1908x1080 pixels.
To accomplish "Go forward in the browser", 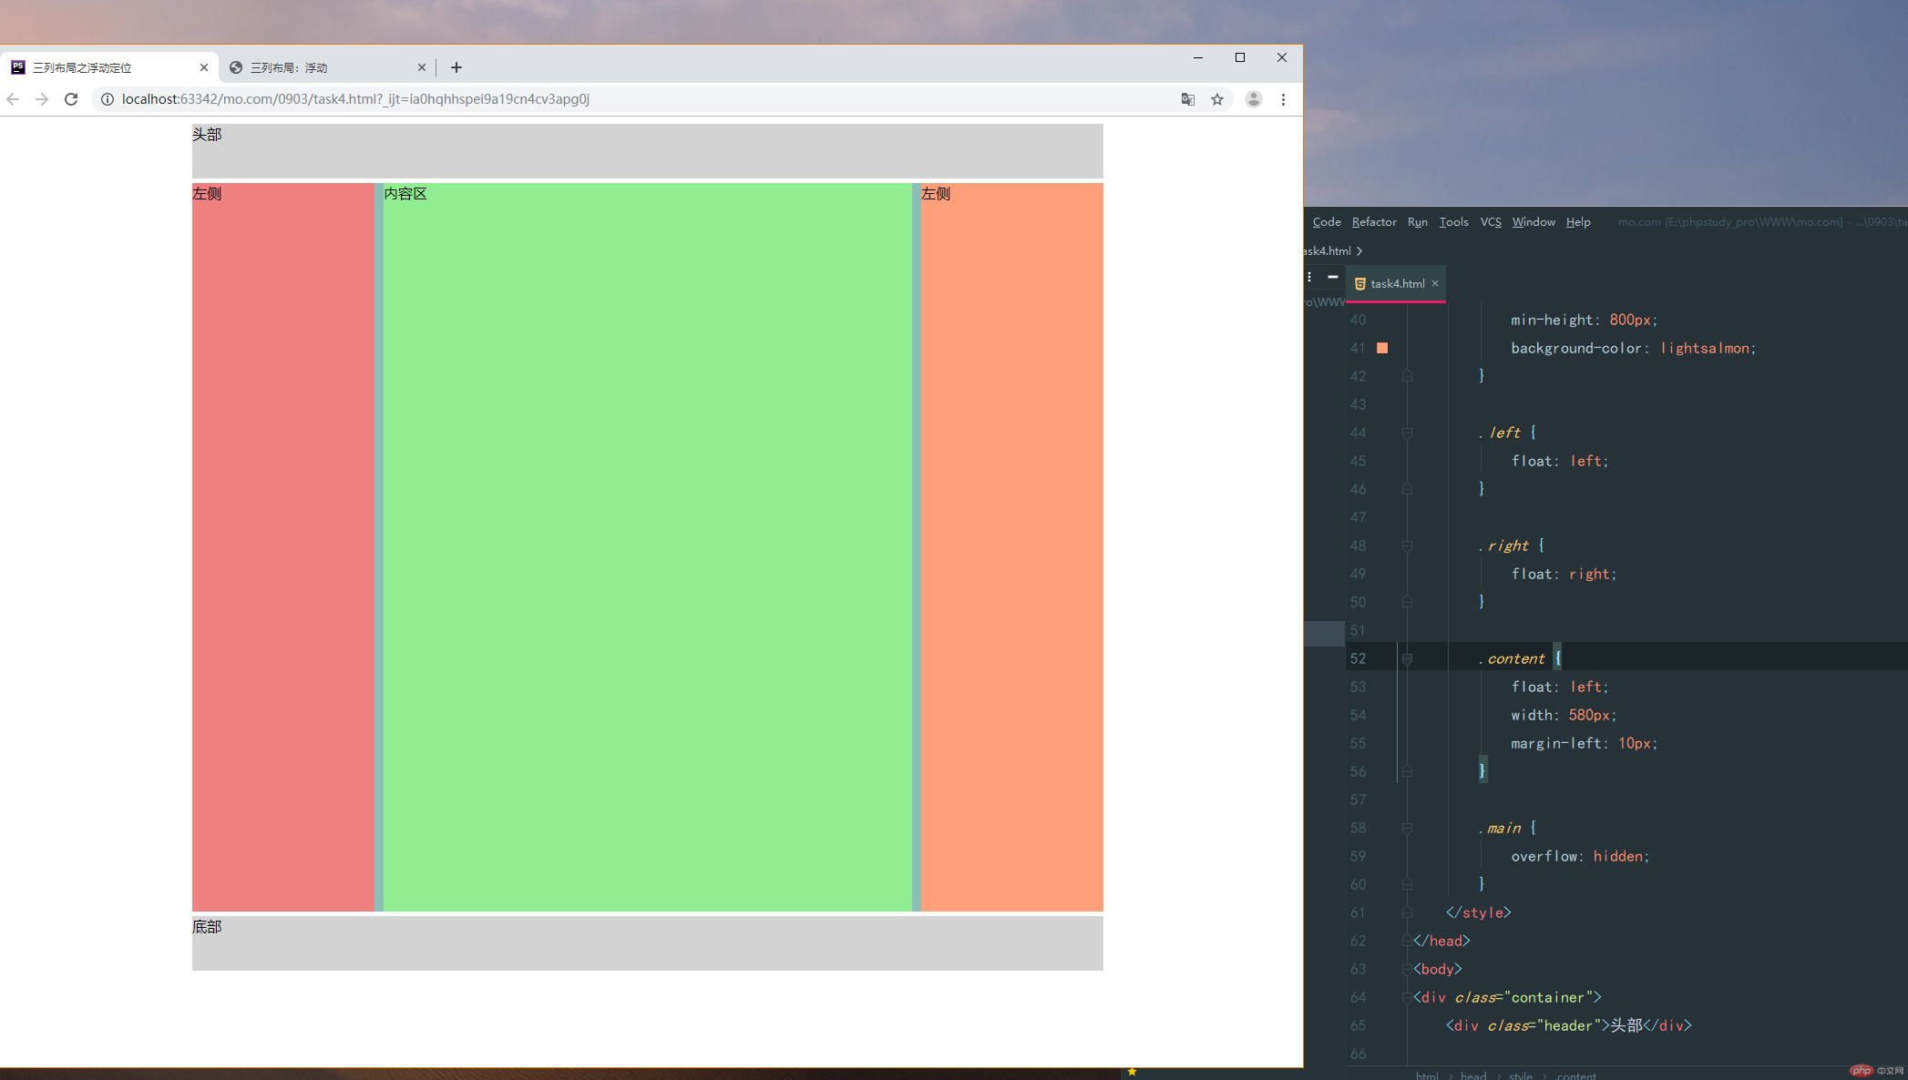I will 42,99.
